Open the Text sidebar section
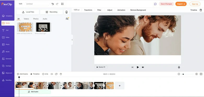Screen dimensions: 204x97 [x=5, y=30]
